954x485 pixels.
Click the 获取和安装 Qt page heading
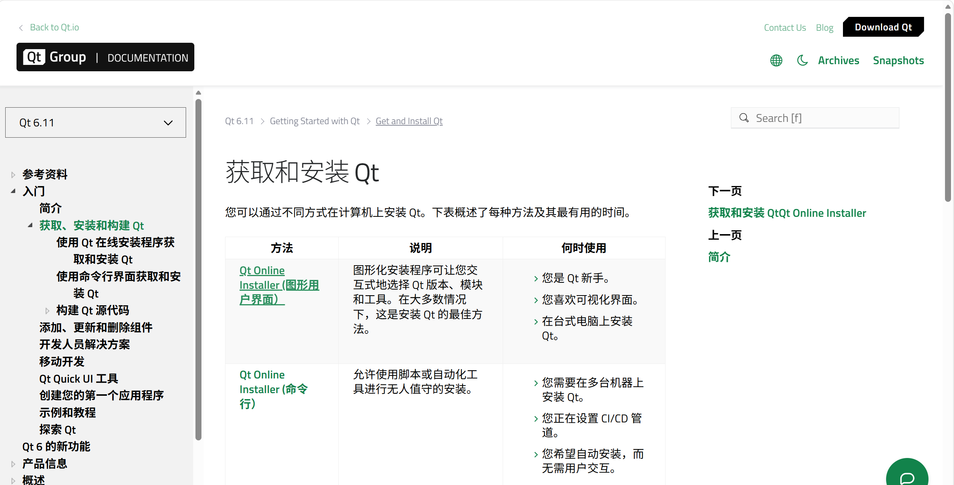[302, 173]
